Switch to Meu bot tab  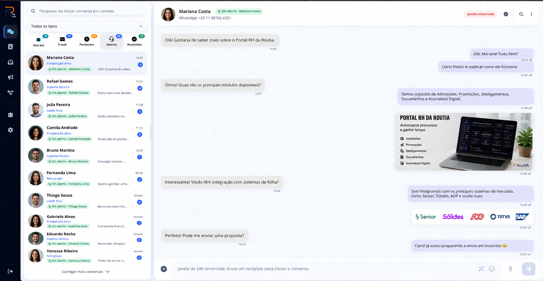tap(39, 41)
